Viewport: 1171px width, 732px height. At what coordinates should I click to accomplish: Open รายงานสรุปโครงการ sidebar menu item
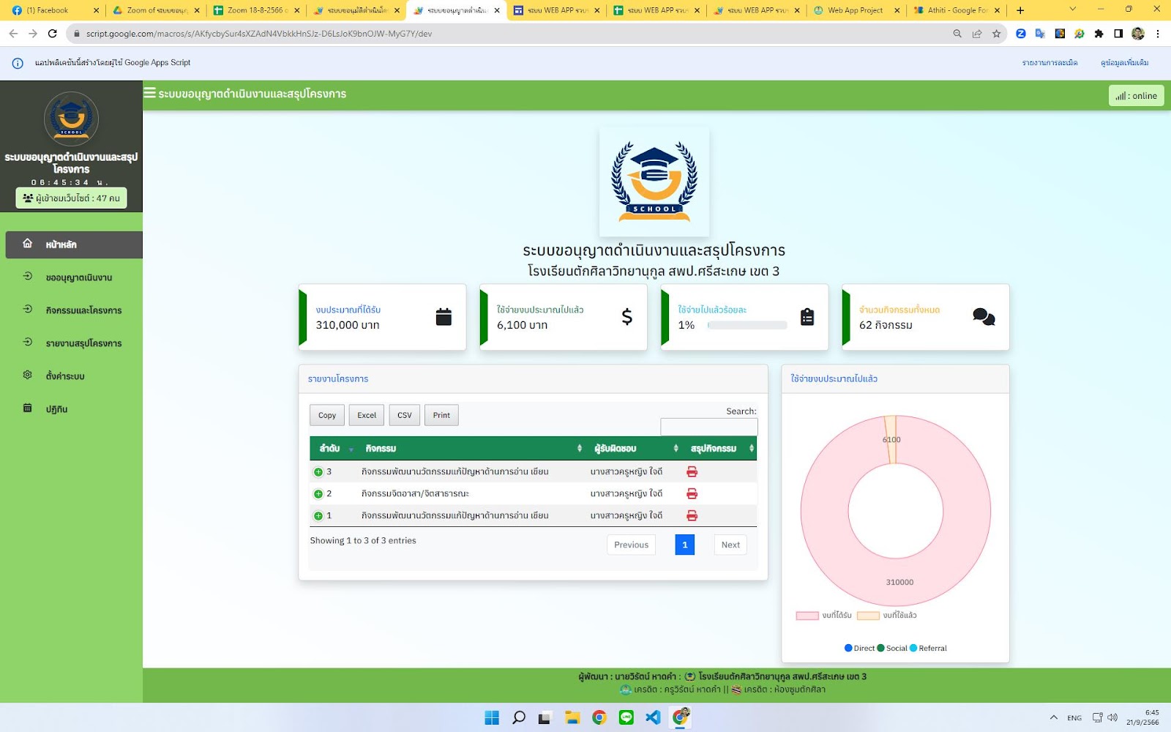[x=83, y=343]
